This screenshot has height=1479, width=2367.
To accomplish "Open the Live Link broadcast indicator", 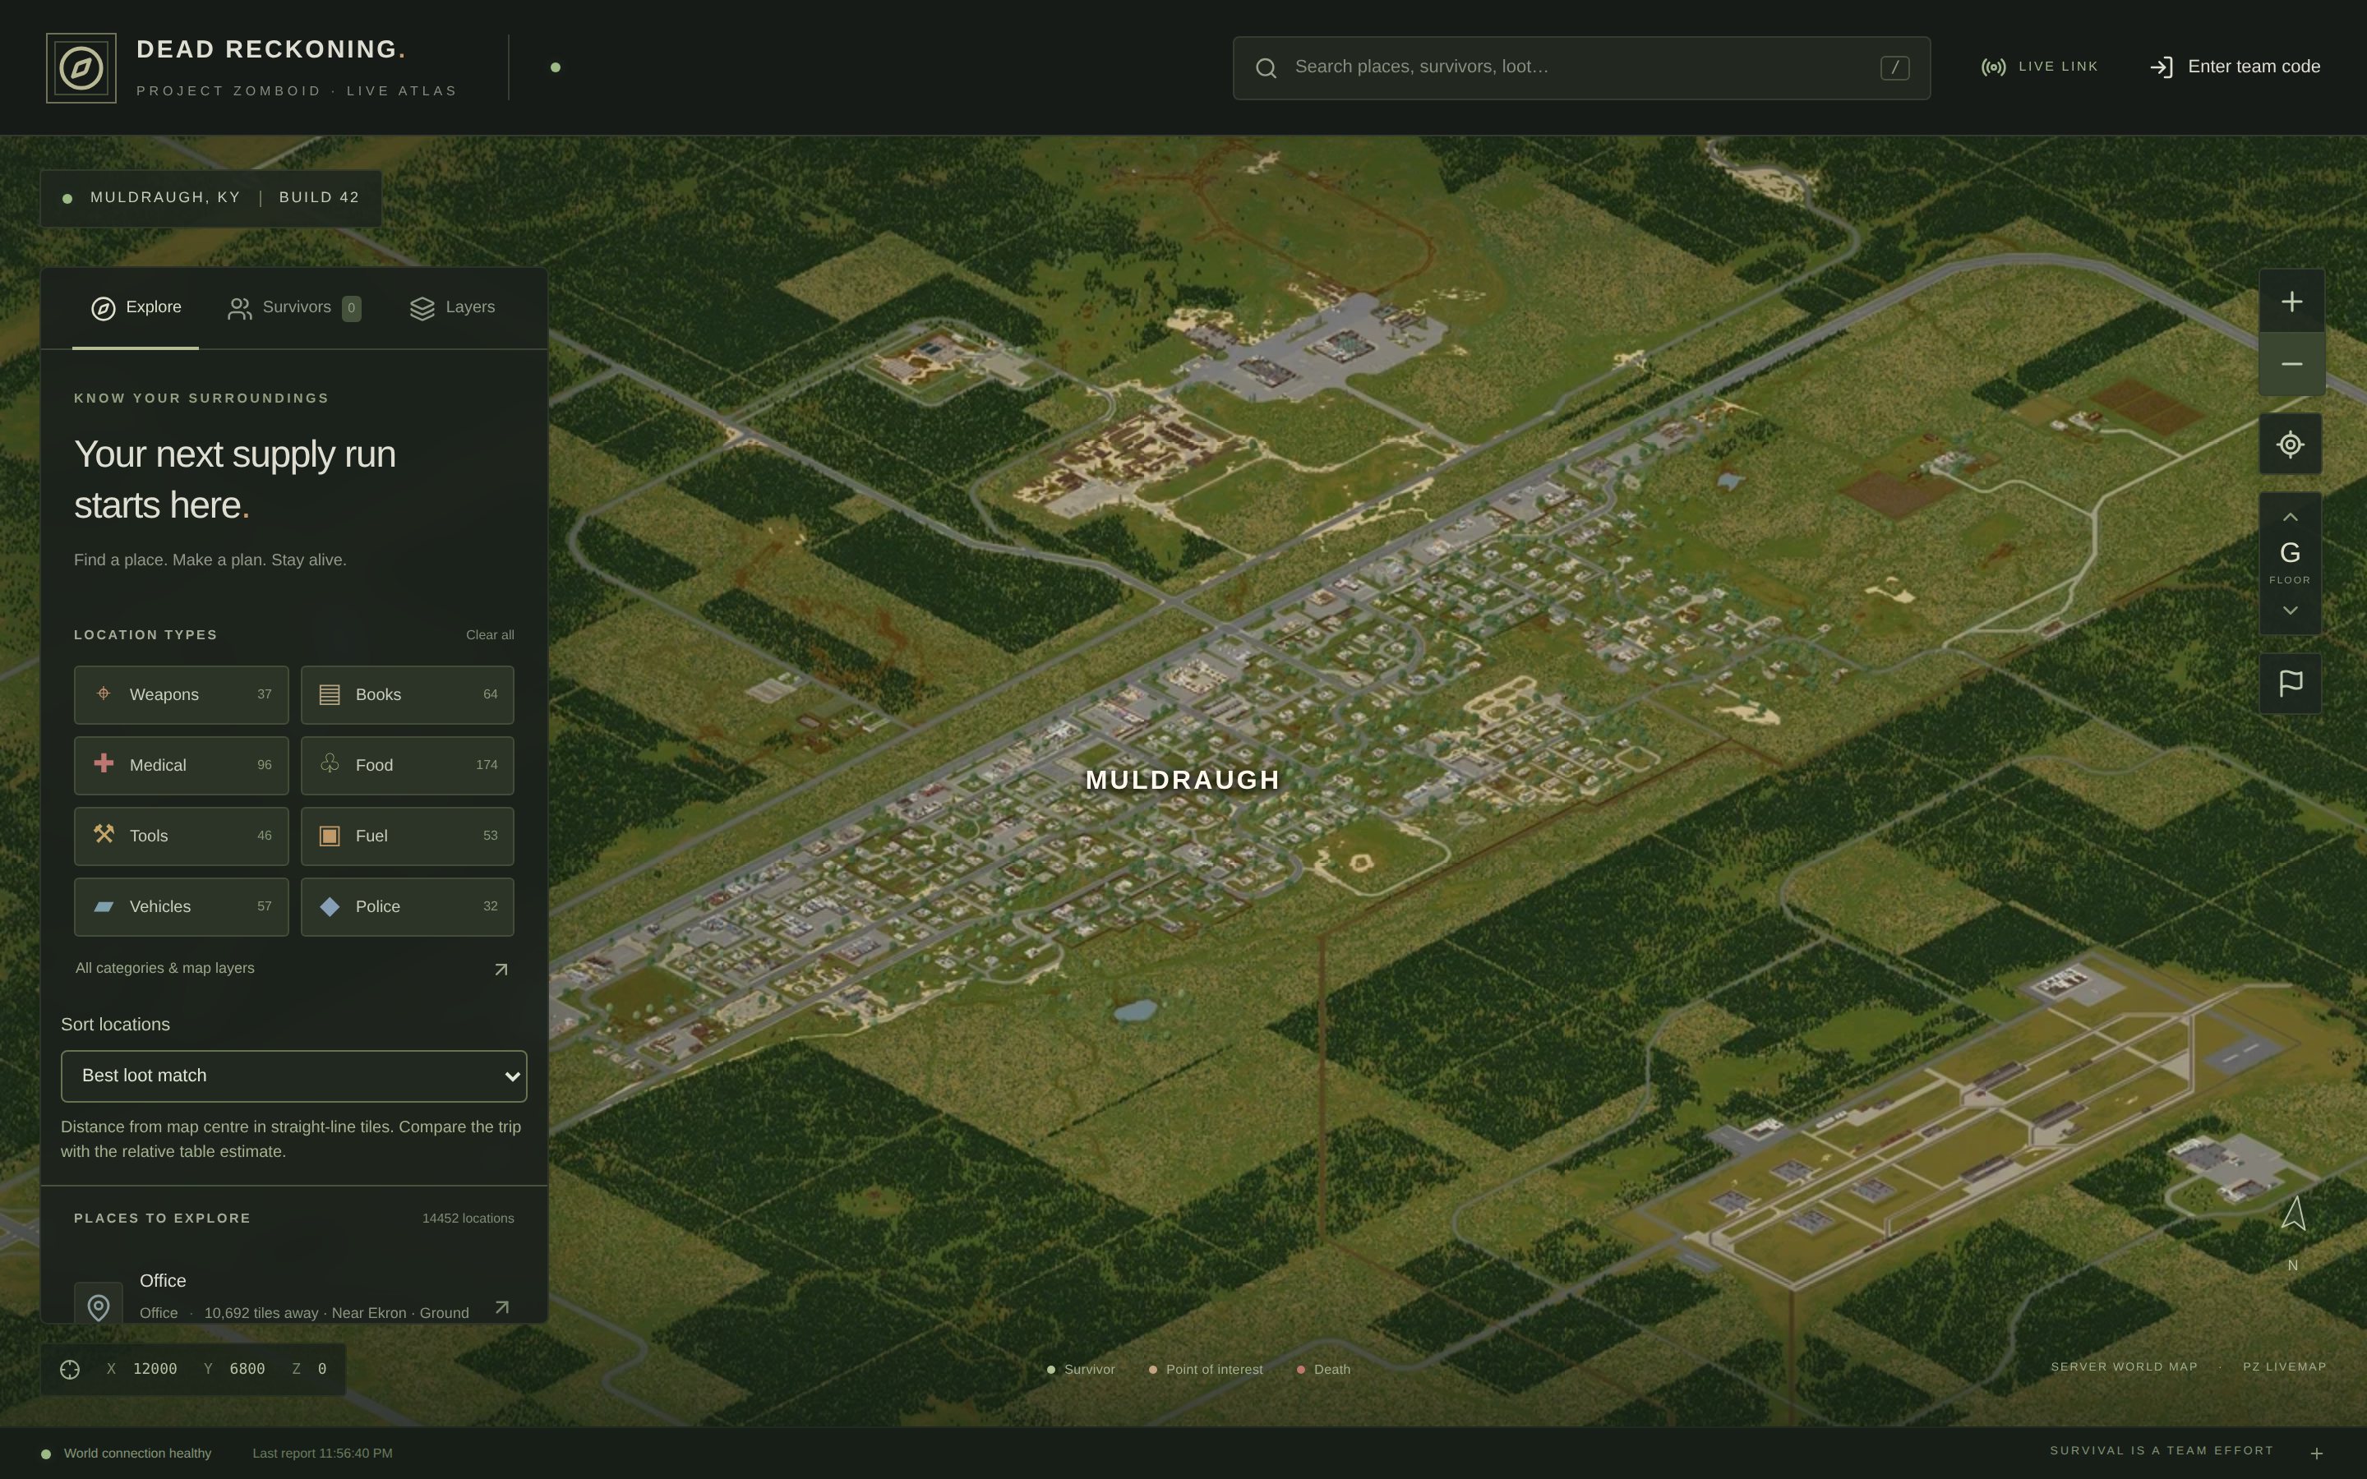I will 2039,67.
